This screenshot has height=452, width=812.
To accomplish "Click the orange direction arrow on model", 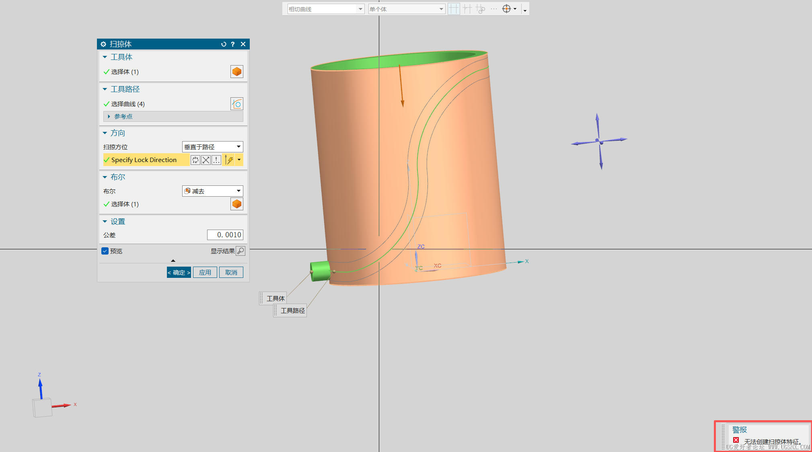I will tap(401, 86).
